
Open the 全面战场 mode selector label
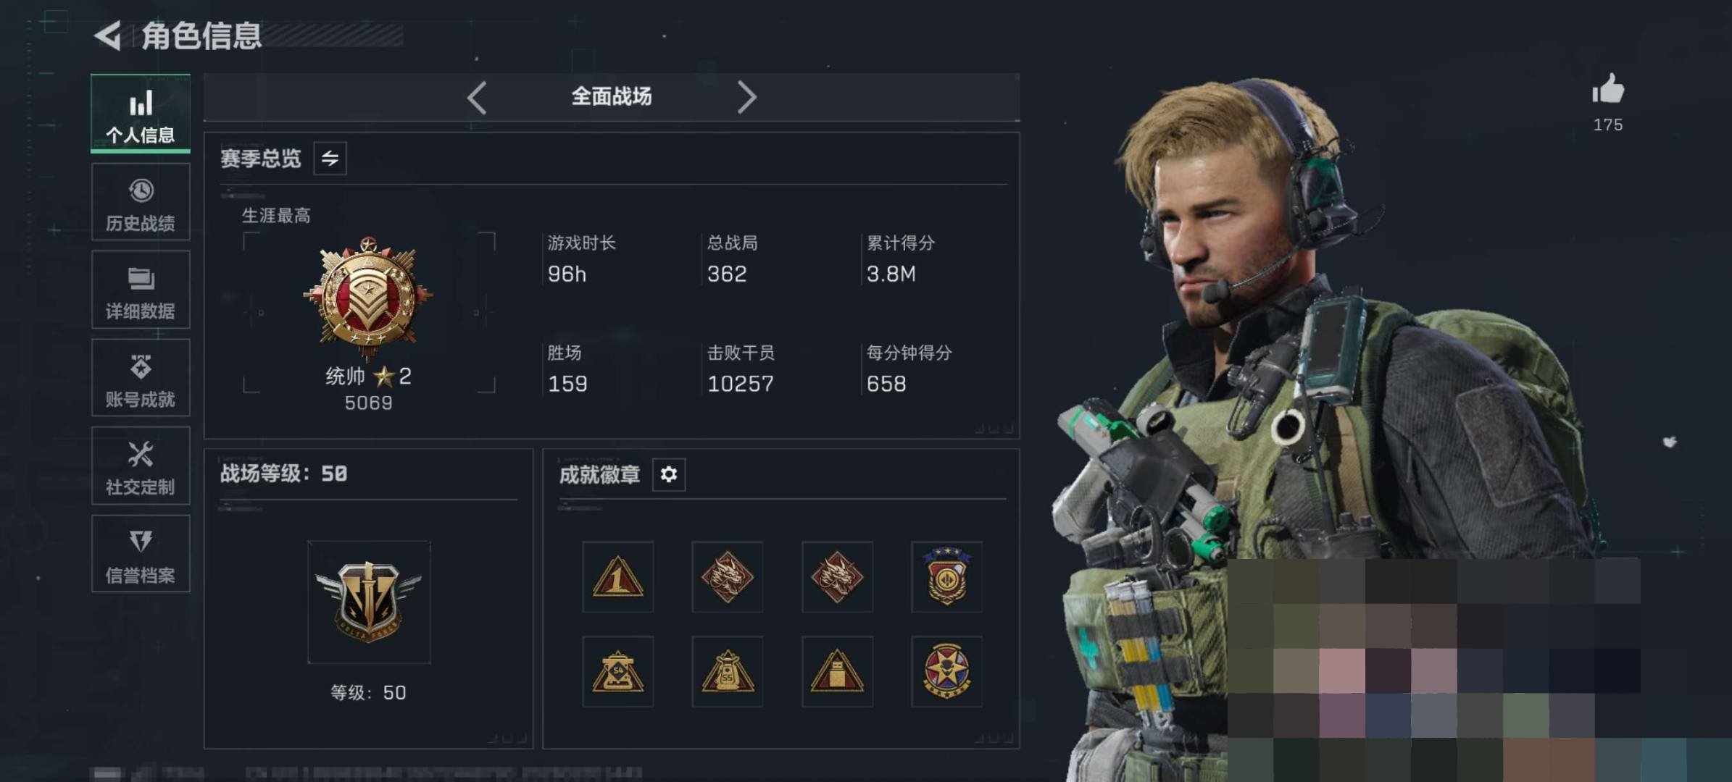pyautogui.click(x=612, y=96)
